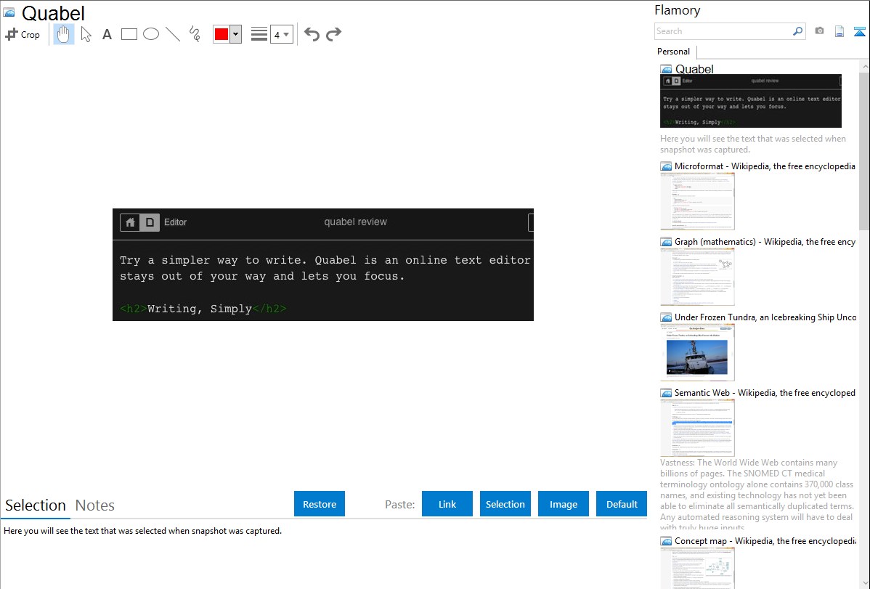Paste as Link
Viewport: 870px width, 589px height.
click(x=447, y=504)
